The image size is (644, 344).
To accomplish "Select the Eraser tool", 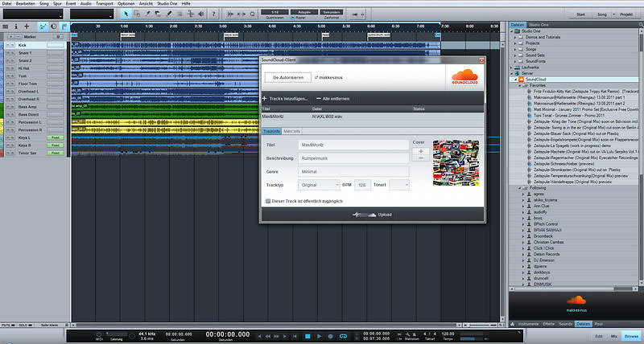I will click(158, 14).
